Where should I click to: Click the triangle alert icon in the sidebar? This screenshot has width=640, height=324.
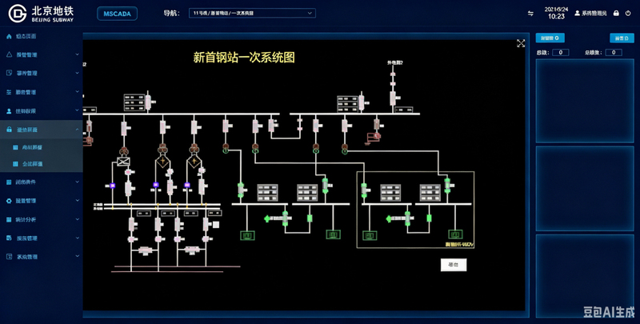pyautogui.click(x=9, y=54)
